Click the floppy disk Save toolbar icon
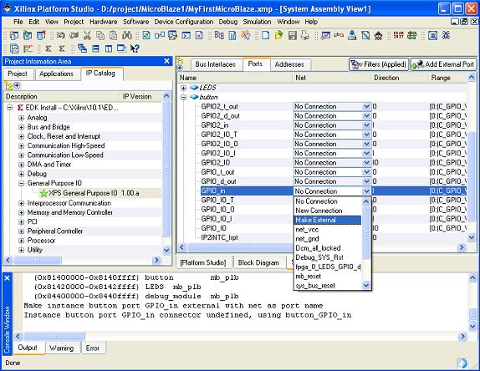The width and height of the screenshot is (480, 371). click(x=293, y=35)
